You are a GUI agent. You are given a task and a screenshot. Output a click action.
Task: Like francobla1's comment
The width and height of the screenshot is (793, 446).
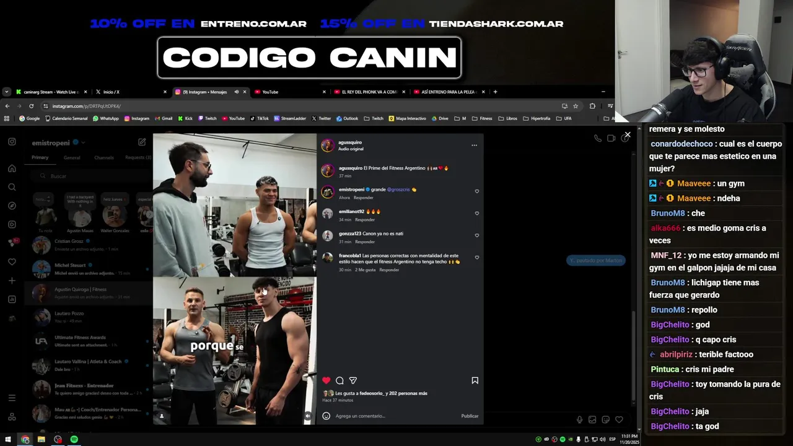(x=476, y=257)
